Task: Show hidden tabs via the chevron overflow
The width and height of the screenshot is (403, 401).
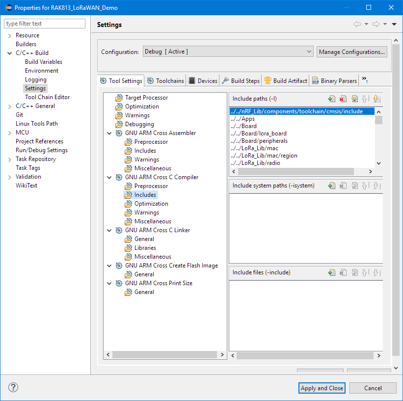Action: click(x=365, y=80)
